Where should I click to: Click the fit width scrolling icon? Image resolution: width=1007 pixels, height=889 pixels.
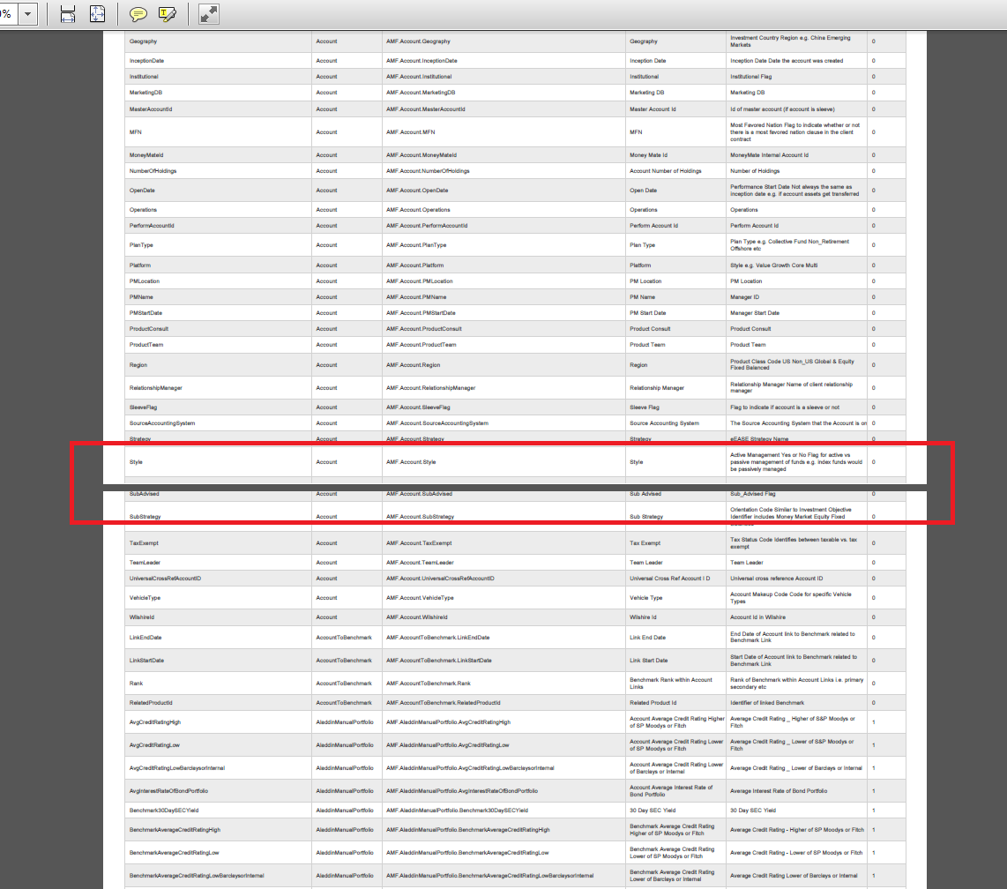tap(68, 14)
